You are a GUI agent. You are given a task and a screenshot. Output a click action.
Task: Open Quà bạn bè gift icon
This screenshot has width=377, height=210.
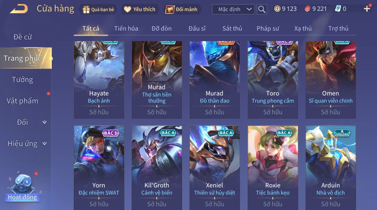[x=86, y=9]
